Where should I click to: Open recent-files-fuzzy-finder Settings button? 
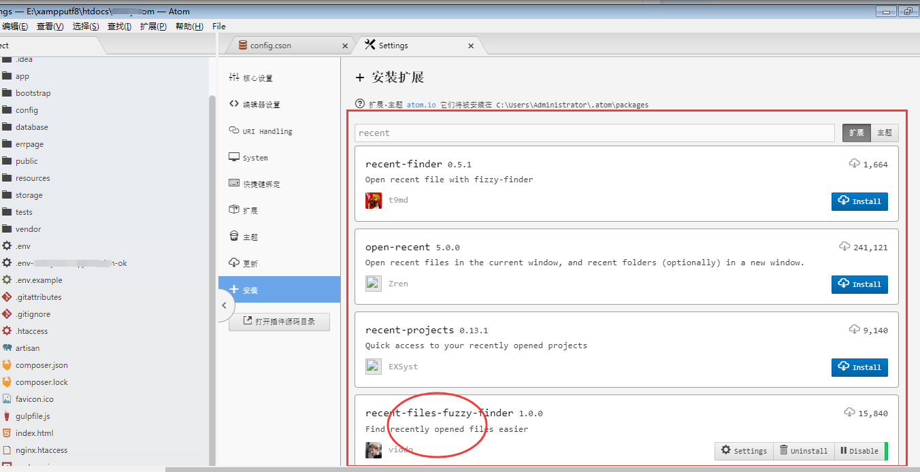(744, 450)
